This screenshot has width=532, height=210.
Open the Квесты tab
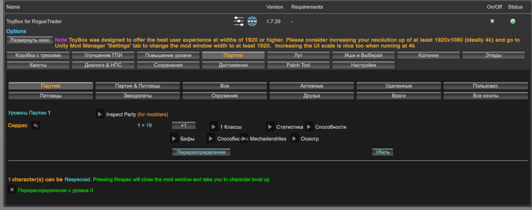38,65
